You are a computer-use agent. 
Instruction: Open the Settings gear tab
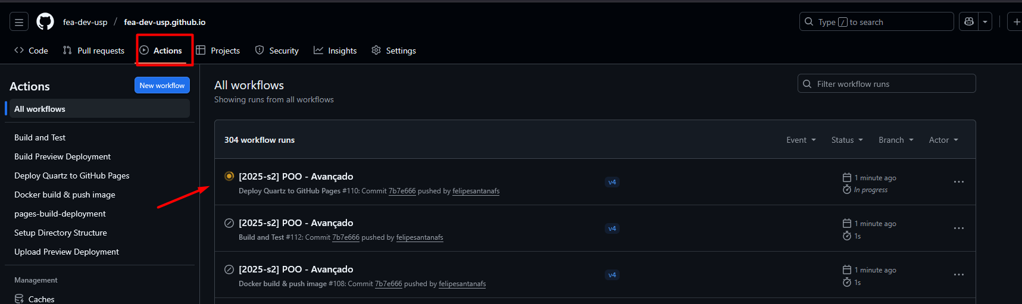(394, 51)
